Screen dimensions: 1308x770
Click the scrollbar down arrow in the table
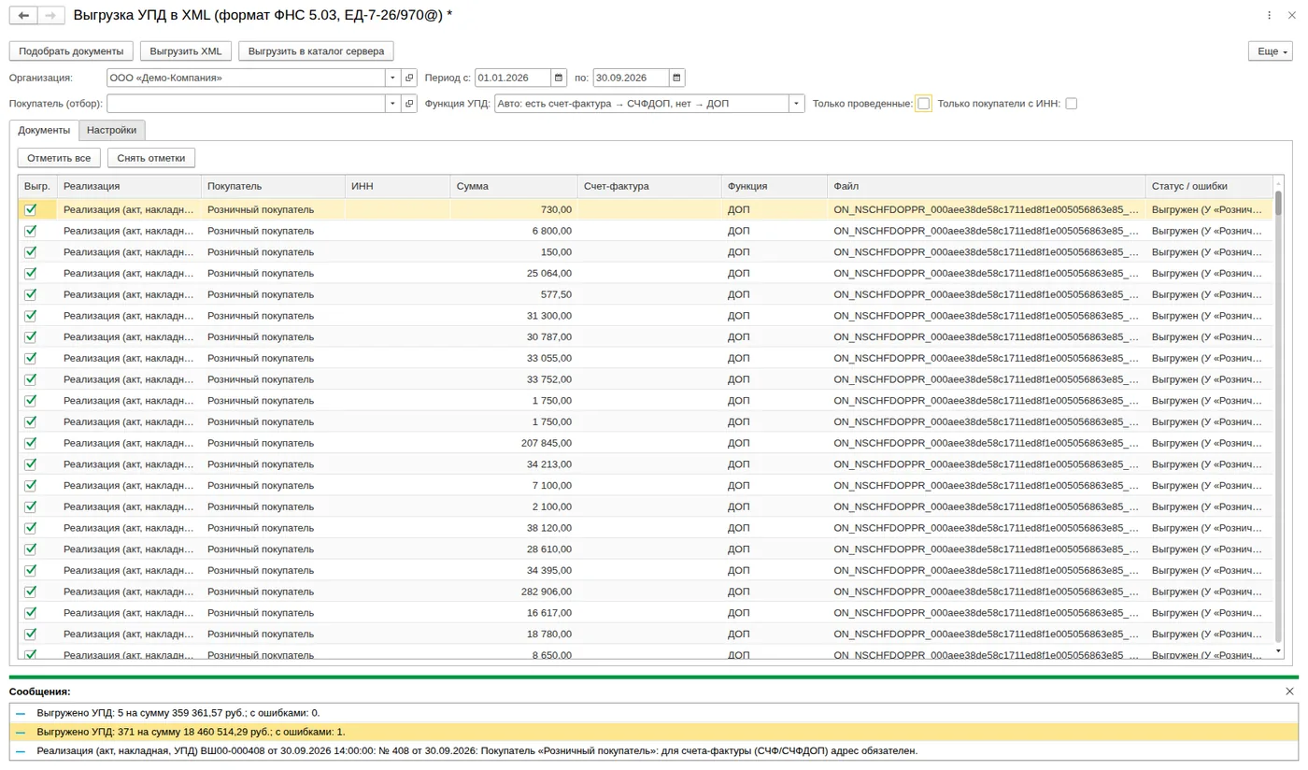(1278, 649)
